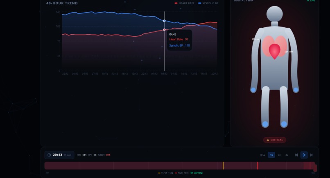Click the red timeline scrubber bar
Screen dimensions: 330x178
(x=180, y=166)
